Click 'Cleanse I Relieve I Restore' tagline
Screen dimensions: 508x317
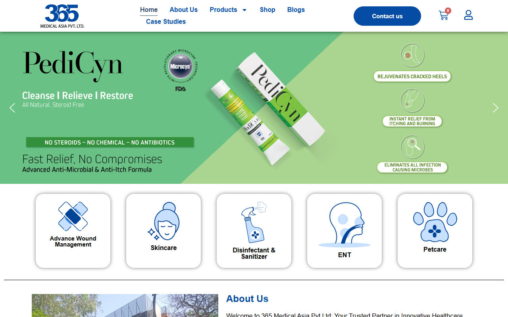(77, 95)
